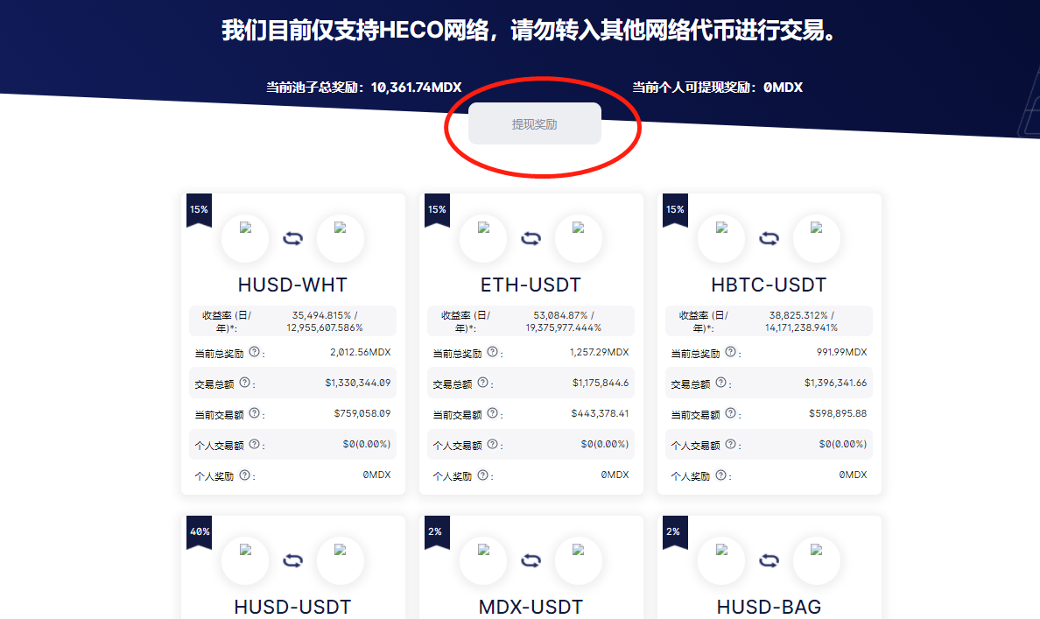Click the 2% ribbon badge on HUSD-BAG card

[675, 532]
